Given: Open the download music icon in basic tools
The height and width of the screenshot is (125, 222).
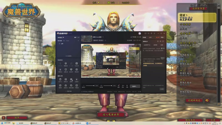Looking at the screenshot, I should 77,79.
